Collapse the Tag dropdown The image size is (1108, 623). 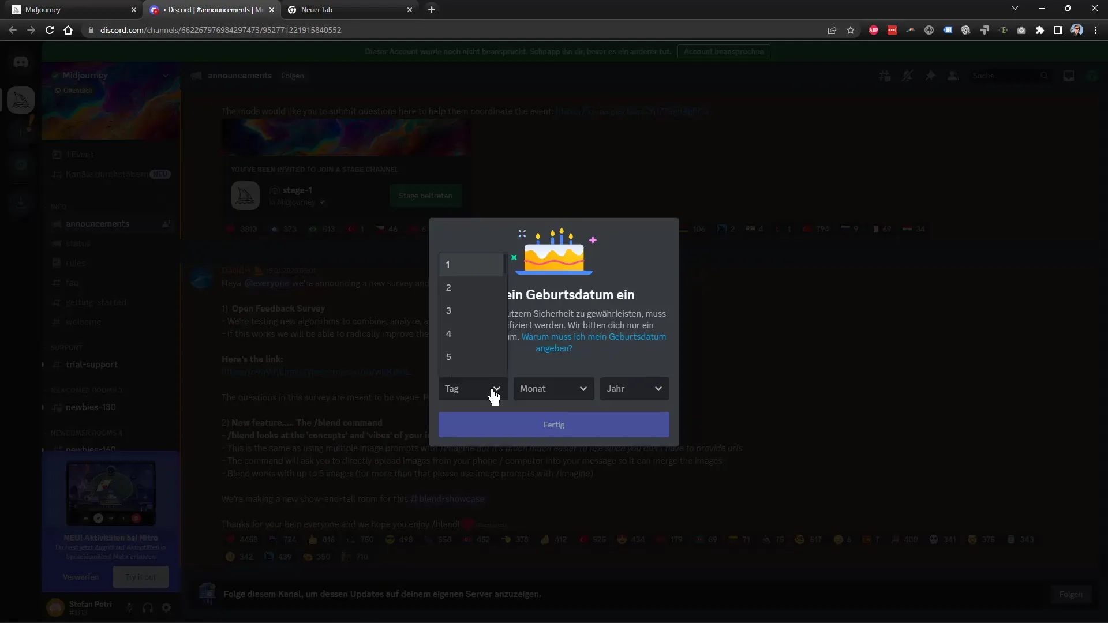[x=473, y=389]
